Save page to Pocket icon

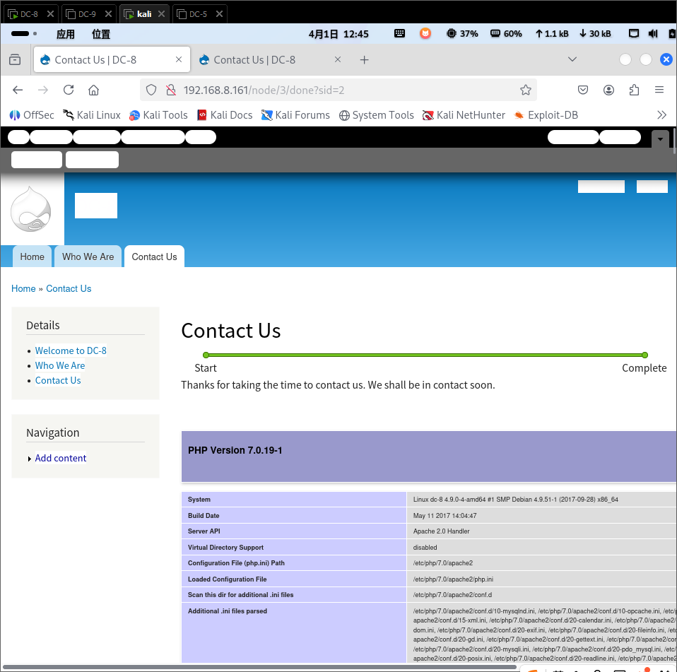[583, 90]
